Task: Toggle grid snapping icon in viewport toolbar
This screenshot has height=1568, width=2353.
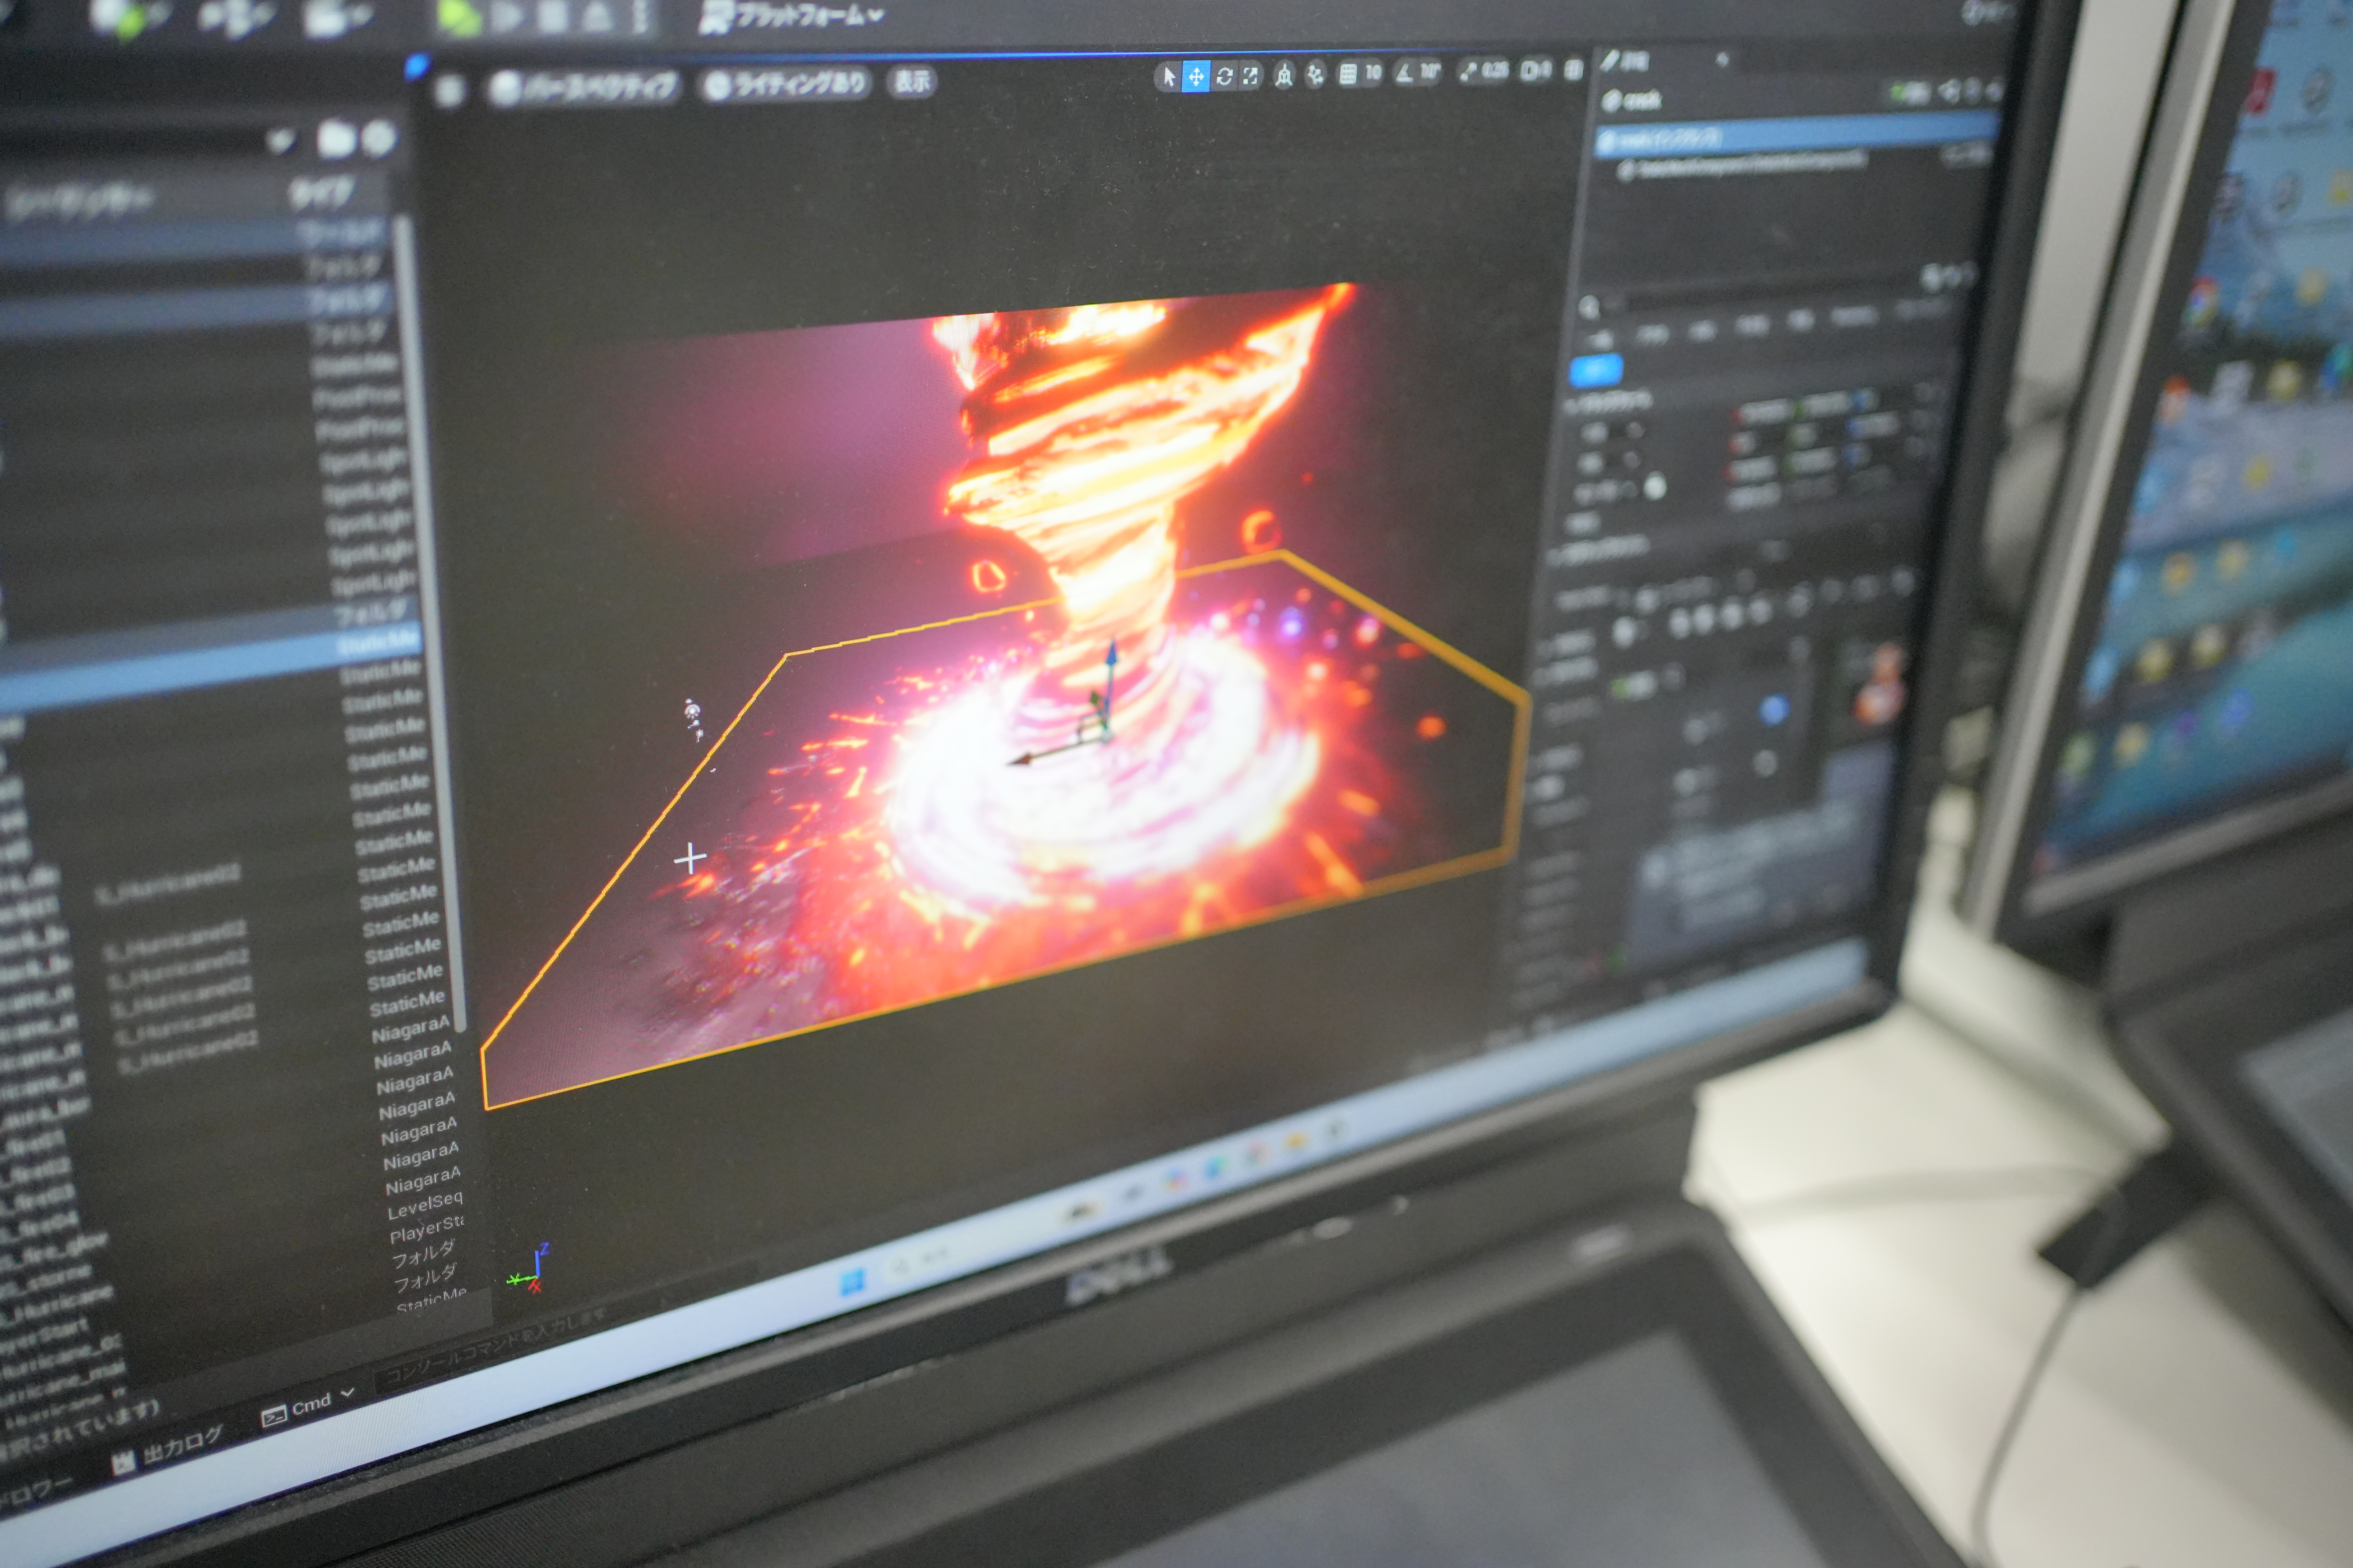Action: [x=1348, y=74]
